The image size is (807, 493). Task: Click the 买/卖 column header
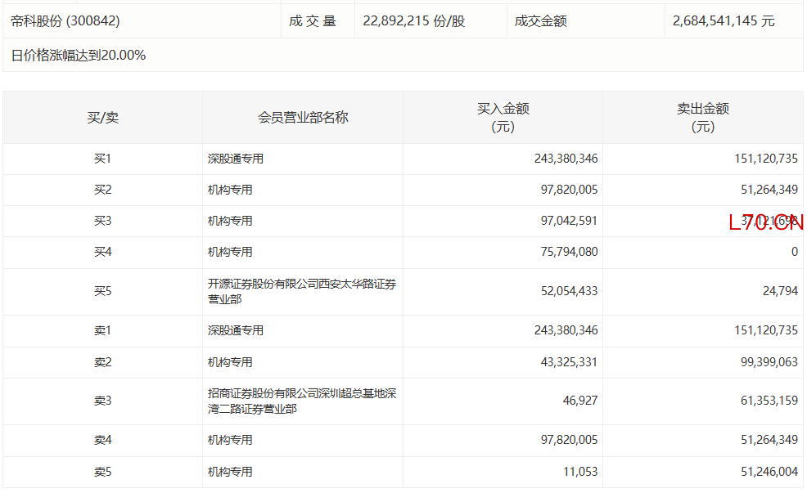pos(102,118)
